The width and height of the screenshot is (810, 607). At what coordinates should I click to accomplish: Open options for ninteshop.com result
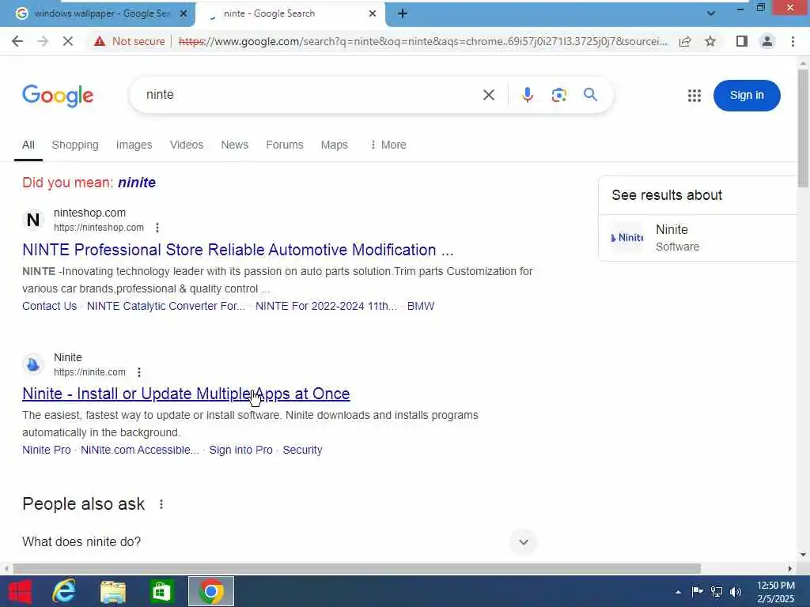(x=157, y=228)
